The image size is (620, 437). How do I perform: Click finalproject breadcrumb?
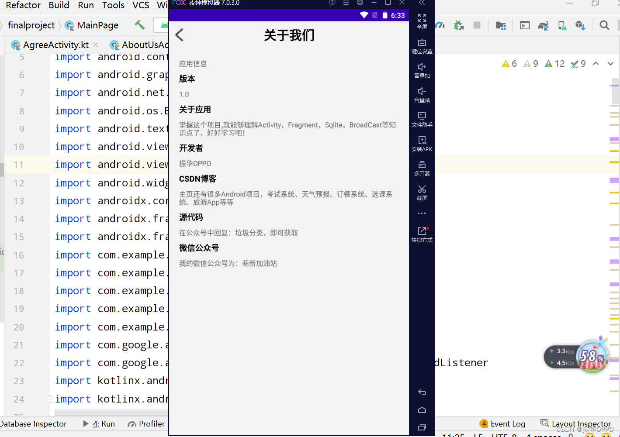click(31, 25)
